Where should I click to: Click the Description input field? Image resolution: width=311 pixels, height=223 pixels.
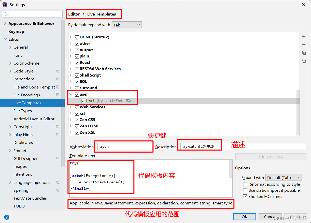coord(243,146)
